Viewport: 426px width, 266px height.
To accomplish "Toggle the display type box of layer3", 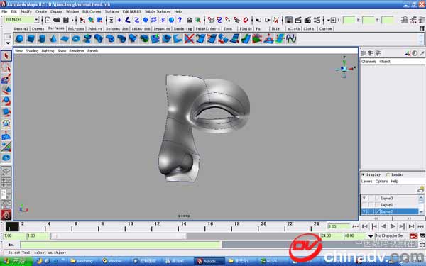I will (x=371, y=198).
